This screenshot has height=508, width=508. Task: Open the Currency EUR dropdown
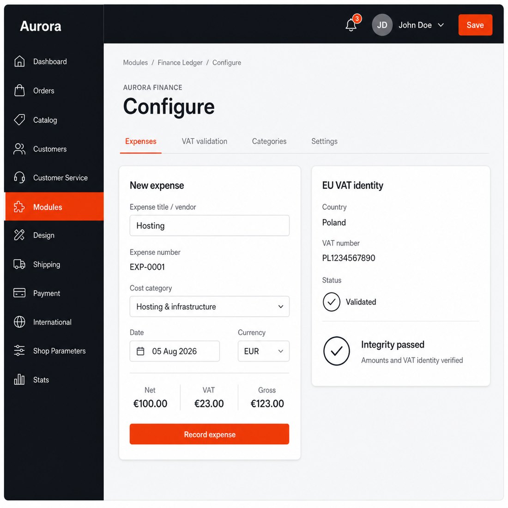pyautogui.click(x=264, y=351)
